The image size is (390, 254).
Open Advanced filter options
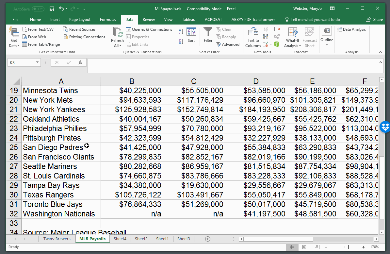point(228,44)
